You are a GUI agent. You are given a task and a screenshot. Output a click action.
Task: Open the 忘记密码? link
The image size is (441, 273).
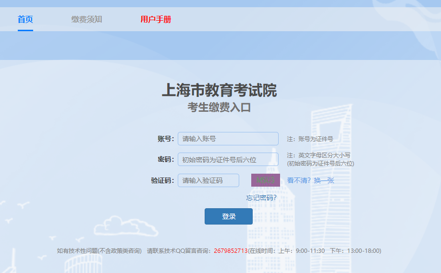(x=261, y=198)
